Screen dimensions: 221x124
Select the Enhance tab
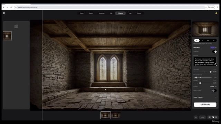click(x=121, y=13)
